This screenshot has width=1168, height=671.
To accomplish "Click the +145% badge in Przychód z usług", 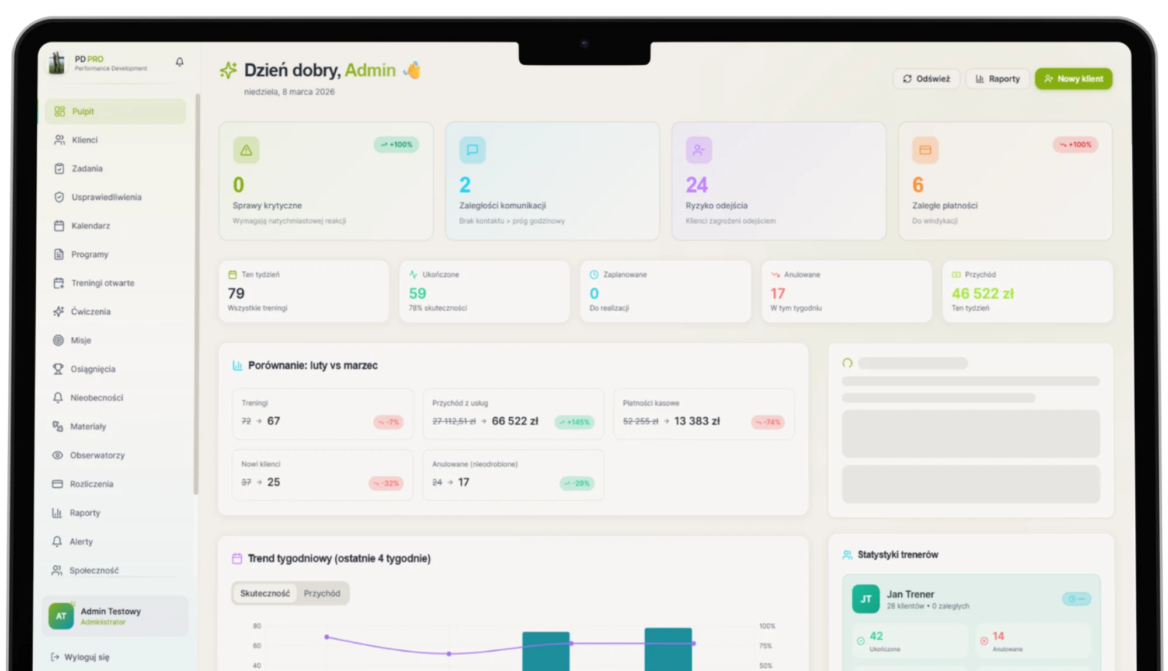I will tap(575, 422).
